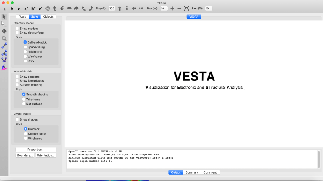Open the Output tab

pos(176,172)
